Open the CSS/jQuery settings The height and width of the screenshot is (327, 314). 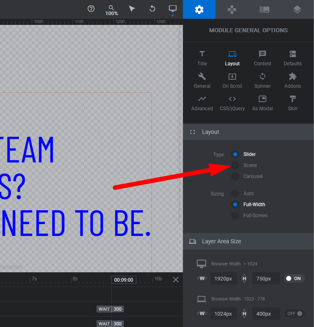click(x=232, y=103)
